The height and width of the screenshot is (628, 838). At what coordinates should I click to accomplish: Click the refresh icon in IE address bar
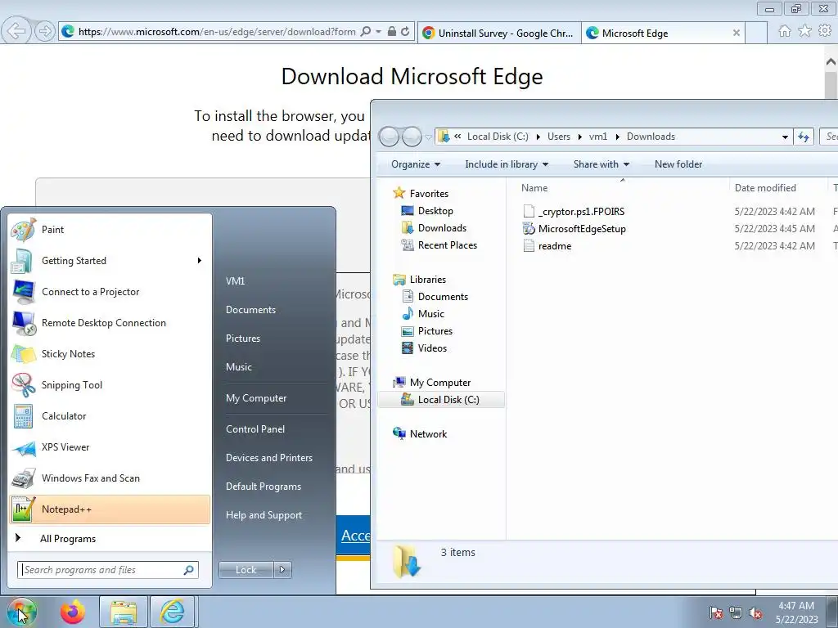(405, 32)
